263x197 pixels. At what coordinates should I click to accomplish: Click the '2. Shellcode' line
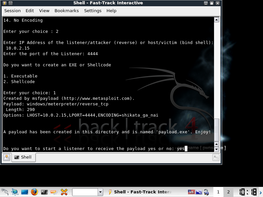click(x=19, y=82)
